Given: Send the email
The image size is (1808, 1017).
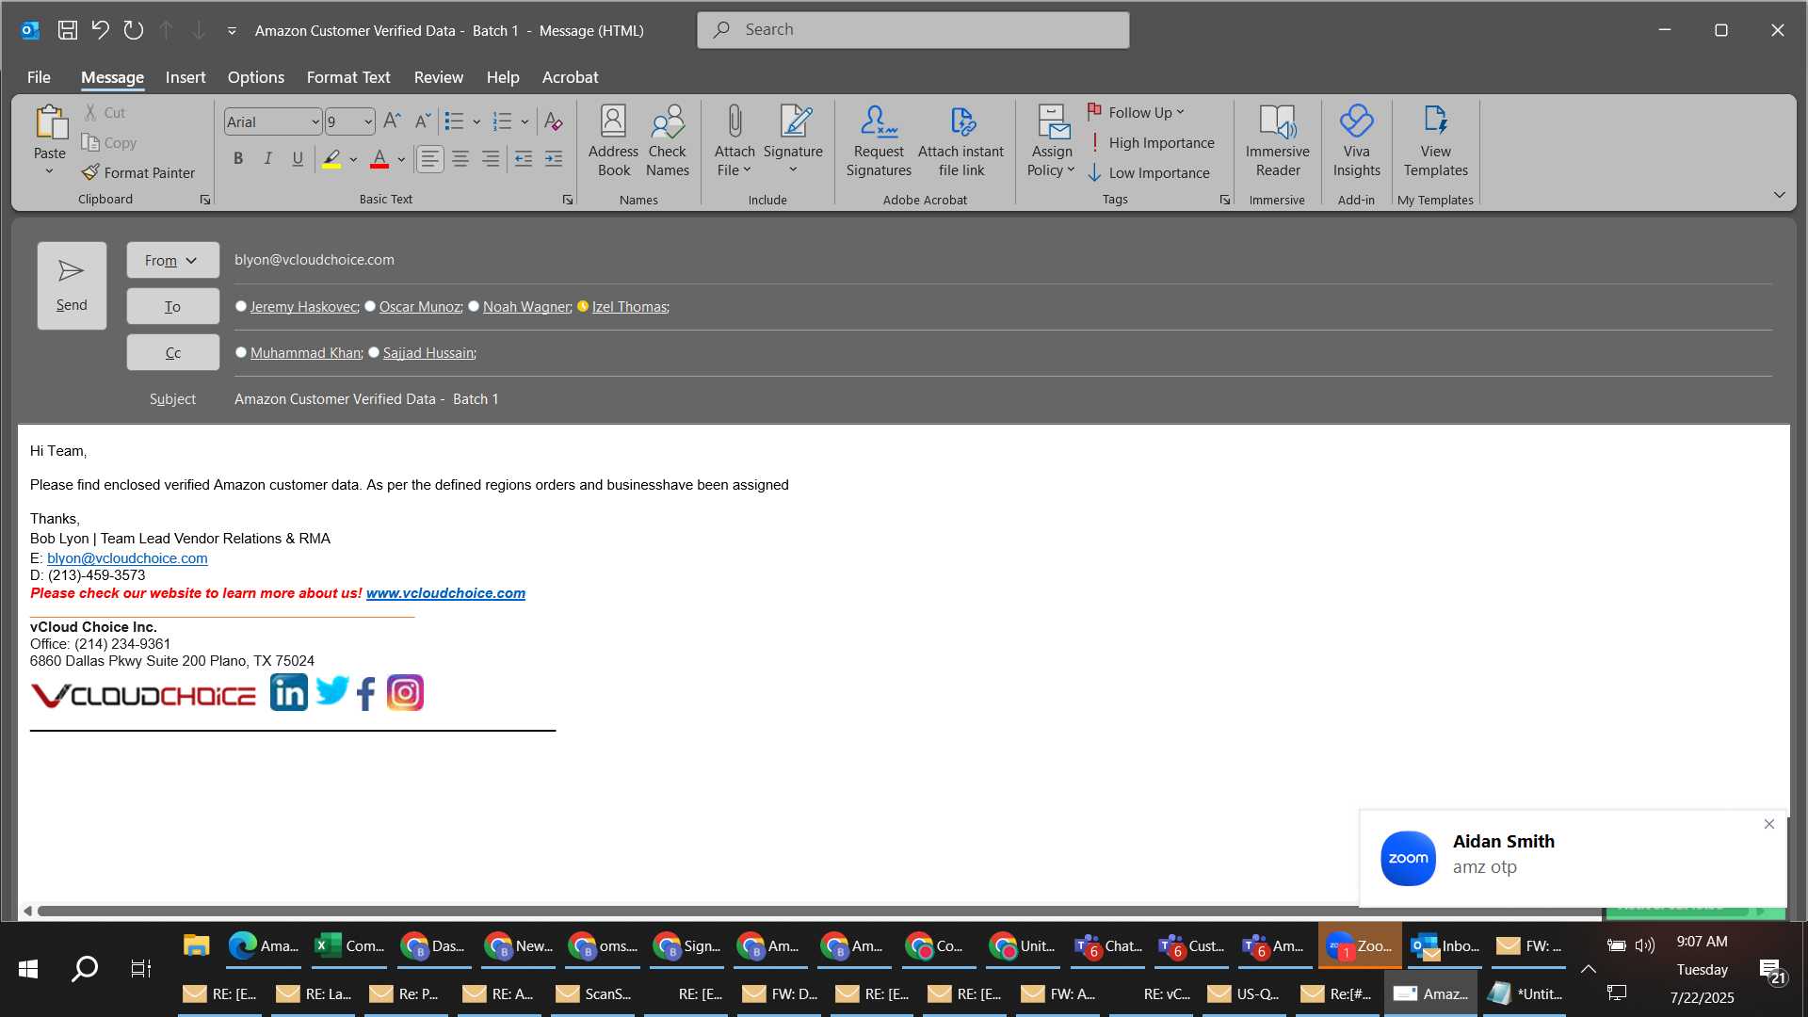Looking at the screenshot, I should coord(72,285).
